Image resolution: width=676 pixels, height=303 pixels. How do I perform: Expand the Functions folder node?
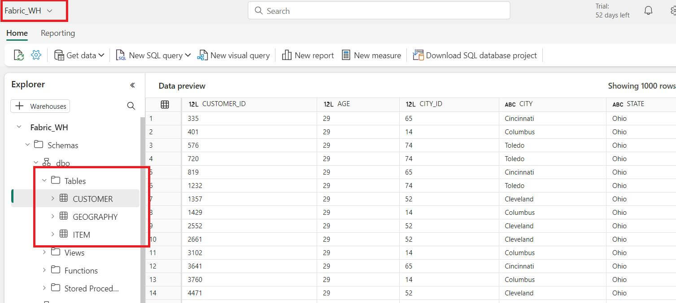44,270
